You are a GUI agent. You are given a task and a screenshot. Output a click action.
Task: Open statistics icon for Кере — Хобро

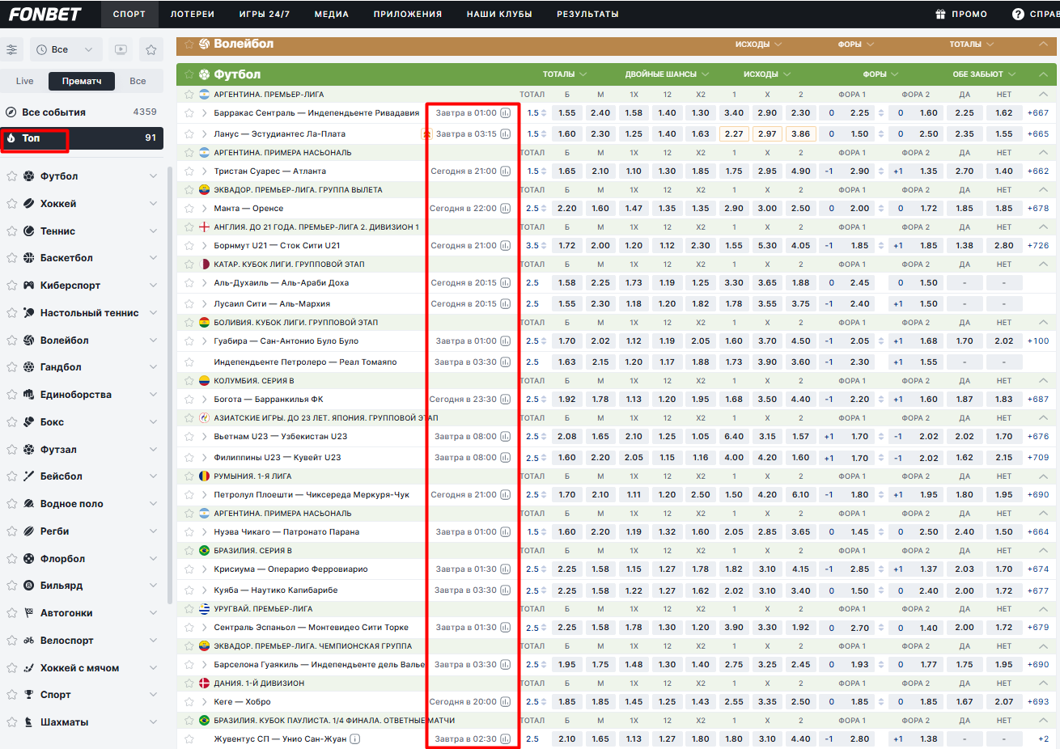(506, 702)
